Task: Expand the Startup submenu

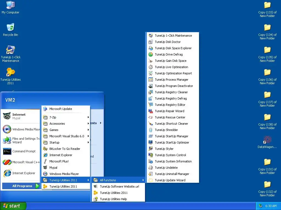Action: [x=66, y=142]
